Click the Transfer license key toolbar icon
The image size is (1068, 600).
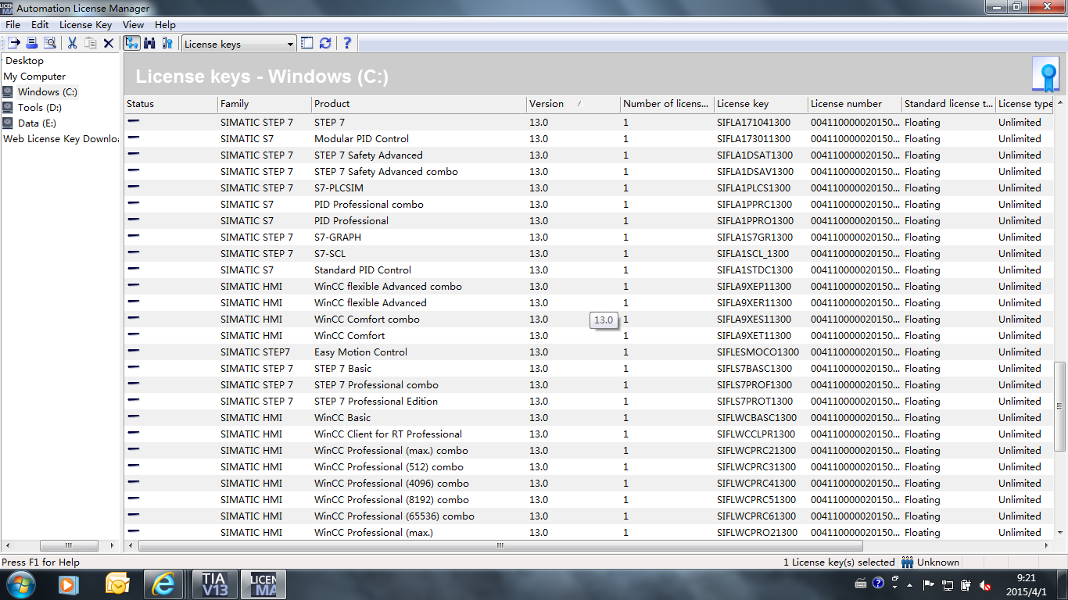click(x=14, y=44)
